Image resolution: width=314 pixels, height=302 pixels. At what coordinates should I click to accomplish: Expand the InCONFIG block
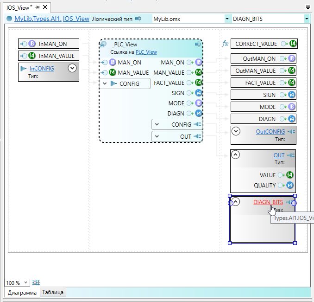pos(72,68)
